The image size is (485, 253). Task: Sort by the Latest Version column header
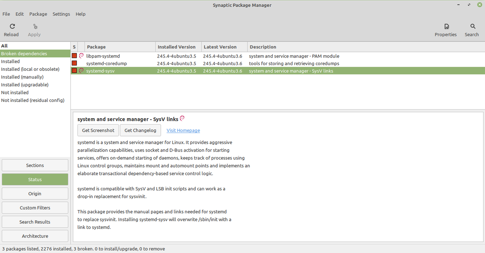pos(224,47)
